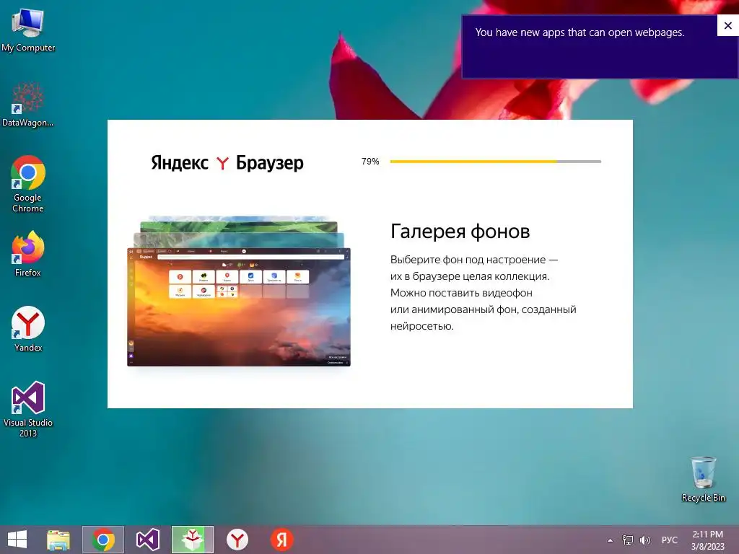Open Visual Studio from the taskbar
This screenshot has height=554, width=739.
(147, 540)
